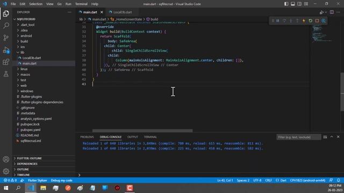
Task: Trigger Flutter Hot Reload lightning icon
Action: pyautogui.click(x=304, y=21)
